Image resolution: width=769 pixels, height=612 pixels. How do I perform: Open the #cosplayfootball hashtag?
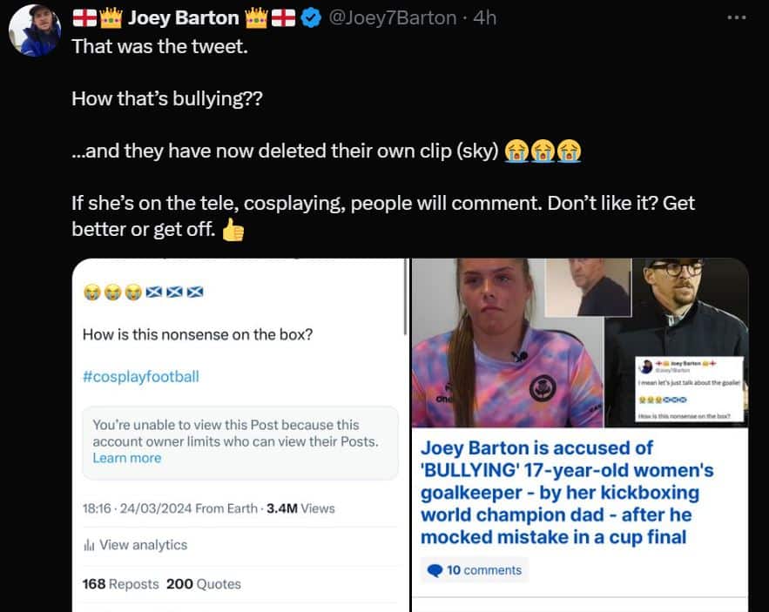pyautogui.click(x=141, y=377)
